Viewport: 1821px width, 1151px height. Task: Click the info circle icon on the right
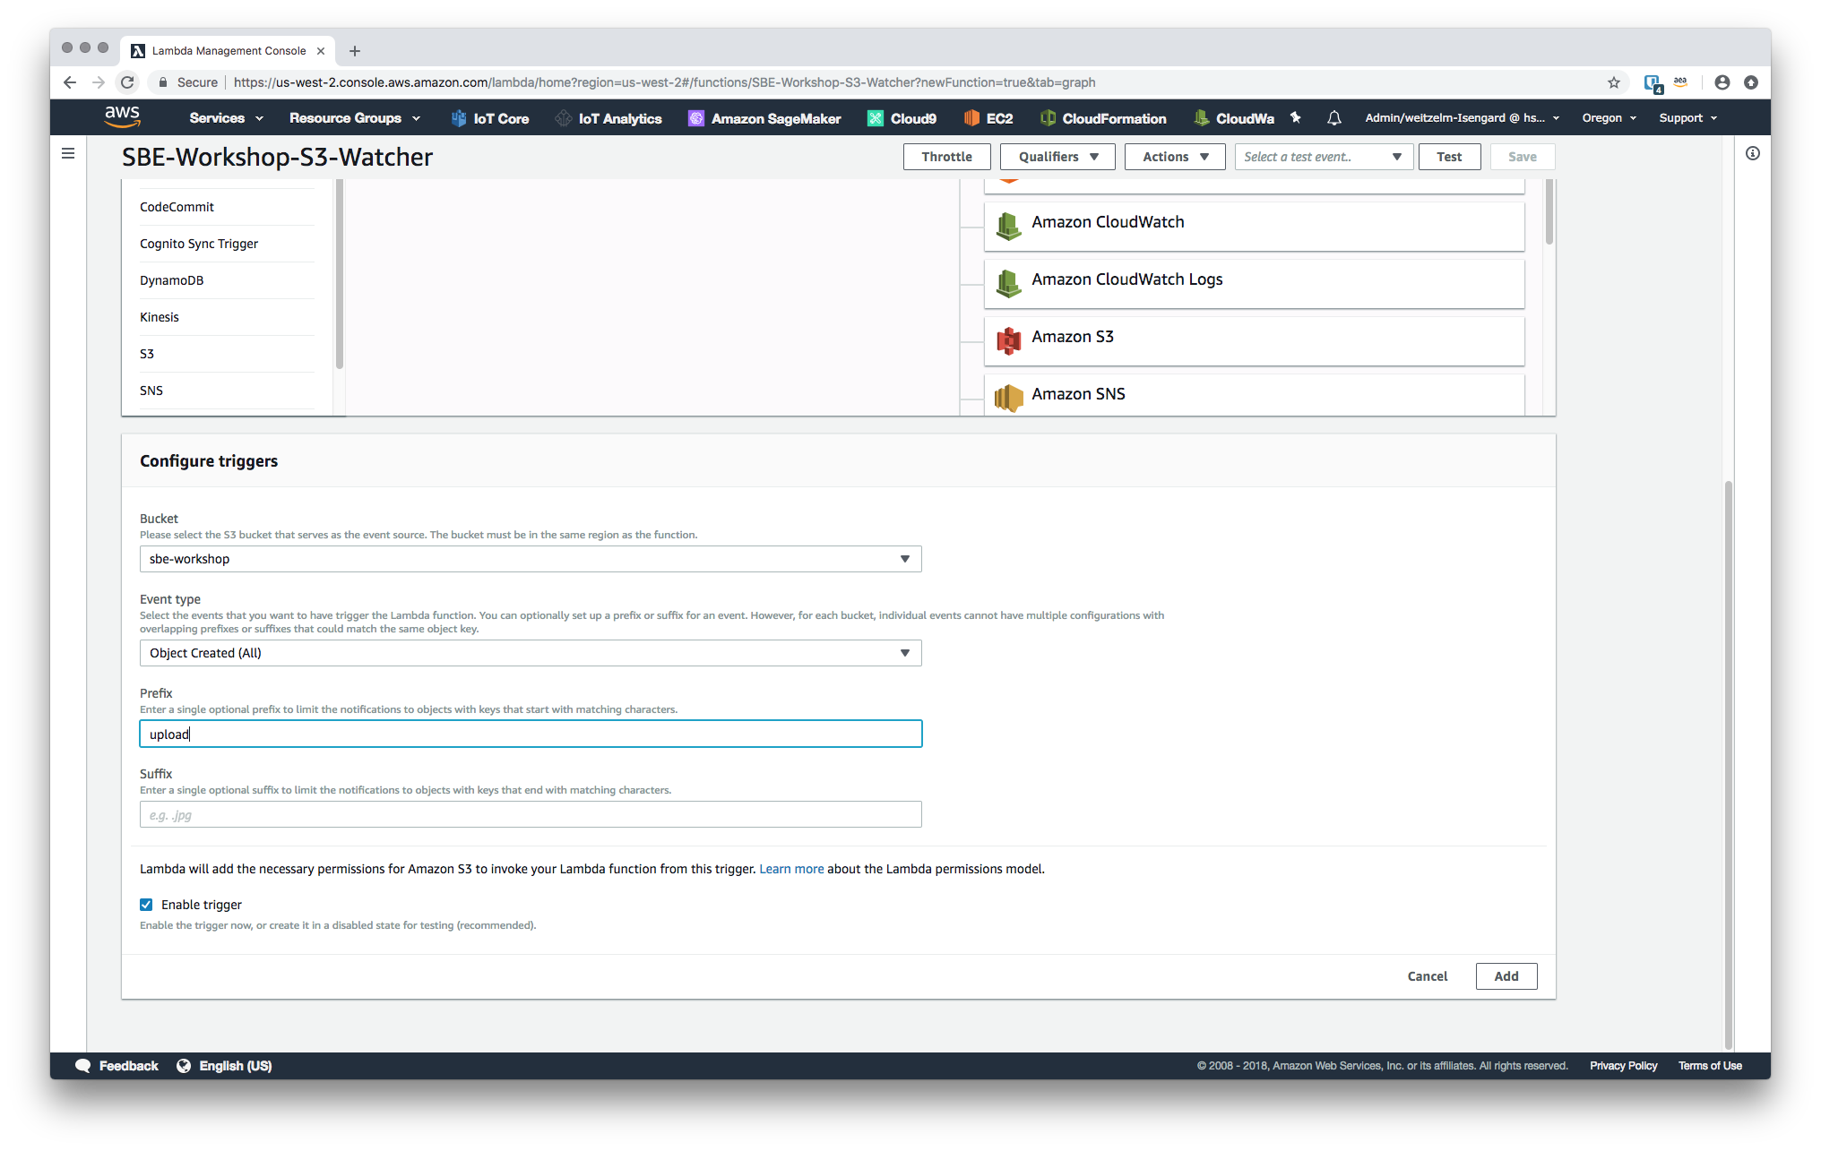coord(1753,153)
